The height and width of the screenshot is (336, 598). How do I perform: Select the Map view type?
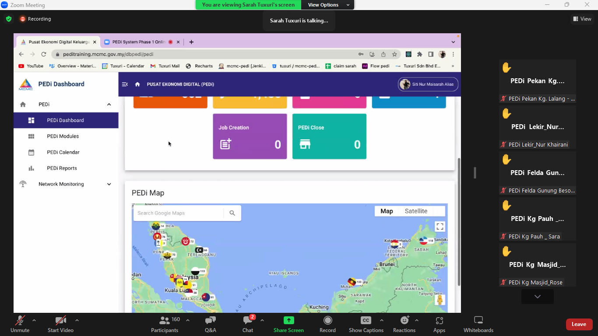[x=387, y=211]
